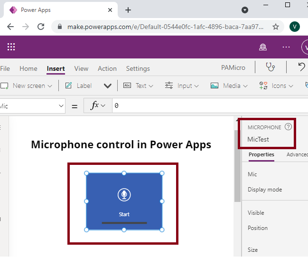The image size is (308, 258).
Task: Click the Text control icon
Action: [x=127, y=86]
